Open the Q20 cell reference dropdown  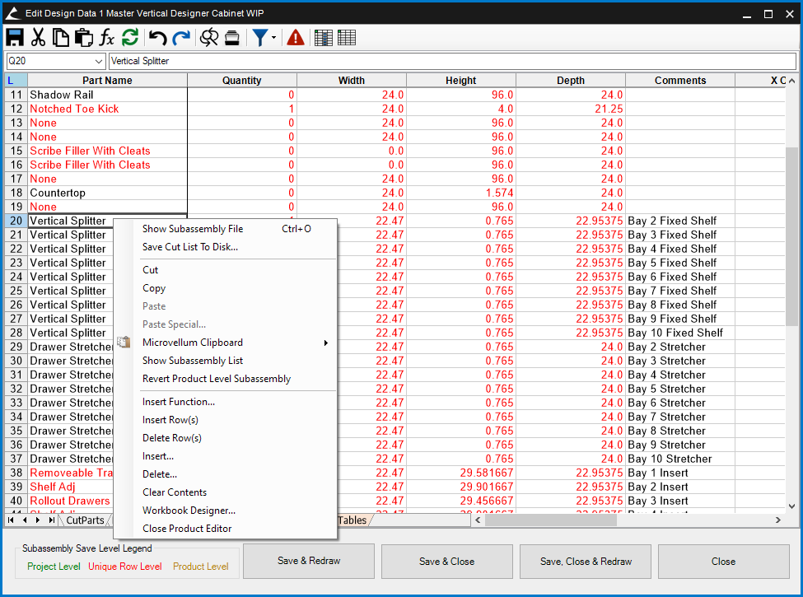(99, 61)
